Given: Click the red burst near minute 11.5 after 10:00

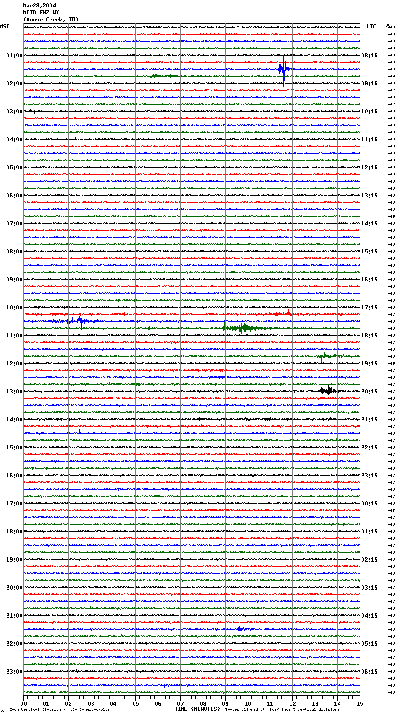Looking at the screenshot, I should pyautogui.click(x=279, y=314).
